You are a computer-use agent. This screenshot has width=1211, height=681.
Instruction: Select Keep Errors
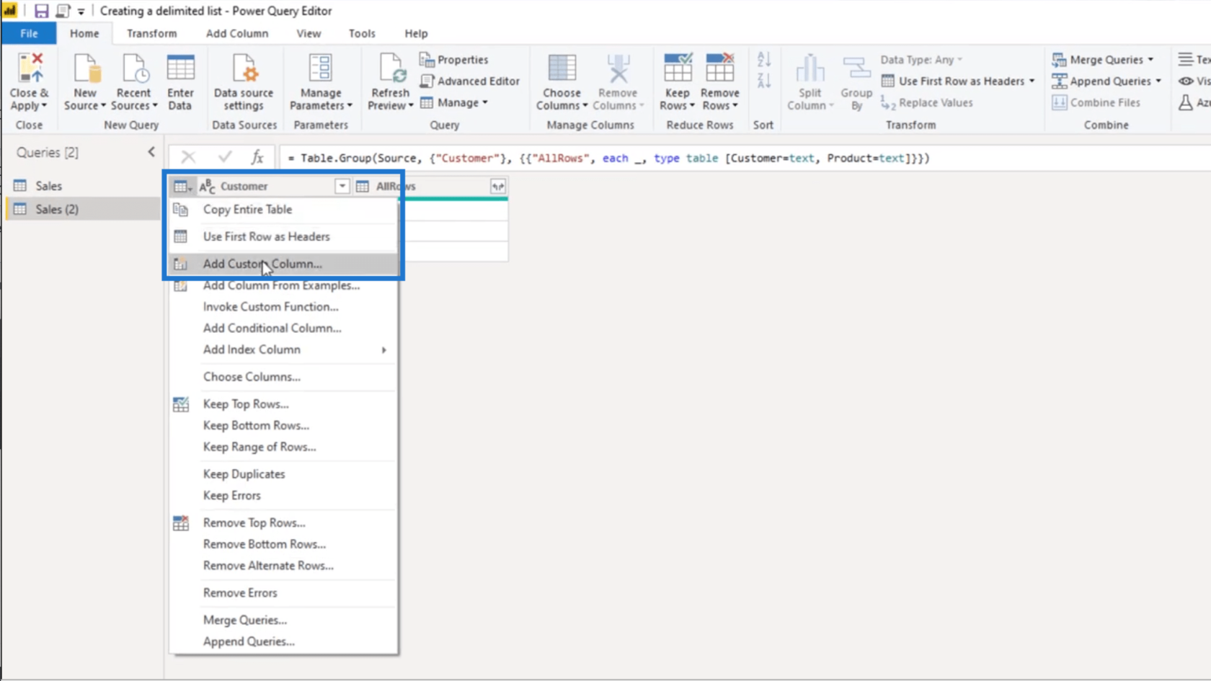(283, 496)
